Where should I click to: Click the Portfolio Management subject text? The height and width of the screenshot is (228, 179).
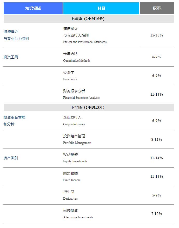(77, 143)
